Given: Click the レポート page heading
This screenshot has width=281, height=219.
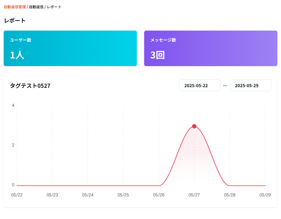Looking at the screenshot, I should [x=15, y=21].
